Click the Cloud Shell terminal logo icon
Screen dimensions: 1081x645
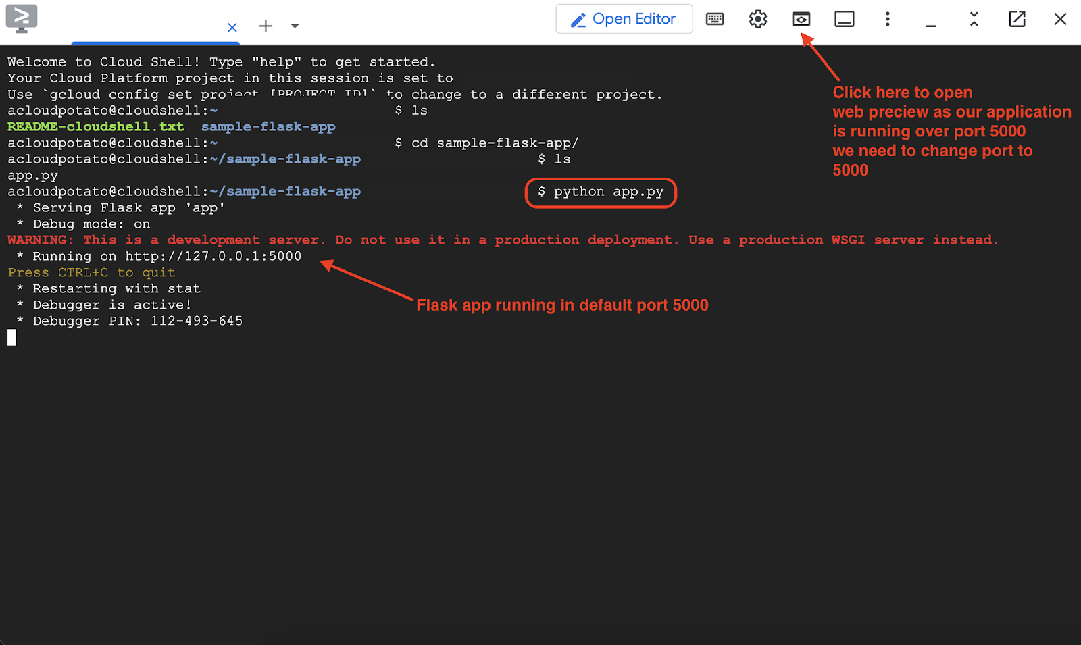pyautogui.click(x=22, y=19)
